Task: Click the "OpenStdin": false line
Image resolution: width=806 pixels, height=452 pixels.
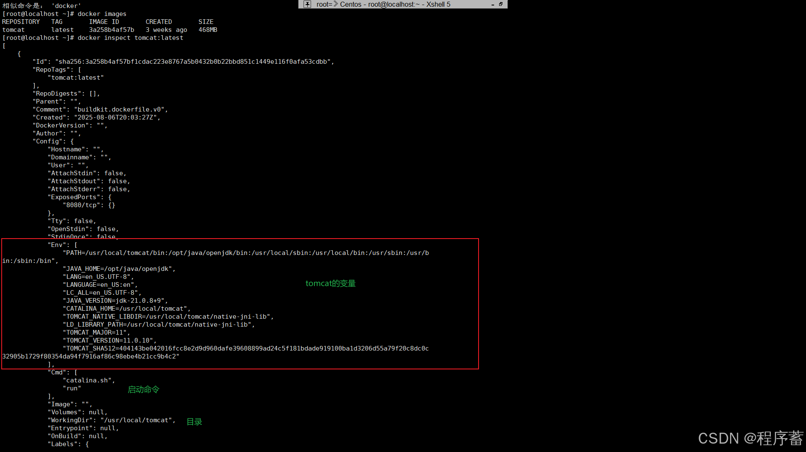Action: (x=83, y=229)
